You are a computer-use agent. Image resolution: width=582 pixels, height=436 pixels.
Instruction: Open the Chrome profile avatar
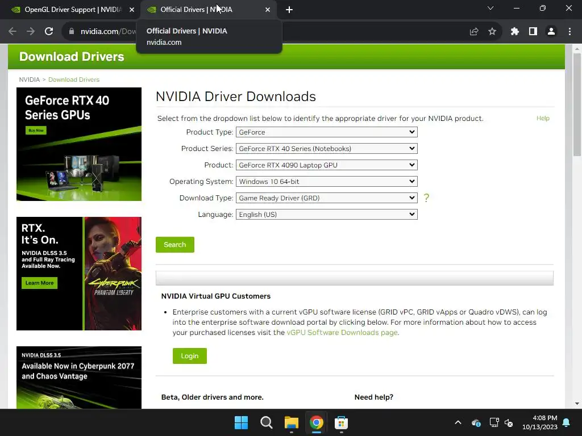[551, 32]
